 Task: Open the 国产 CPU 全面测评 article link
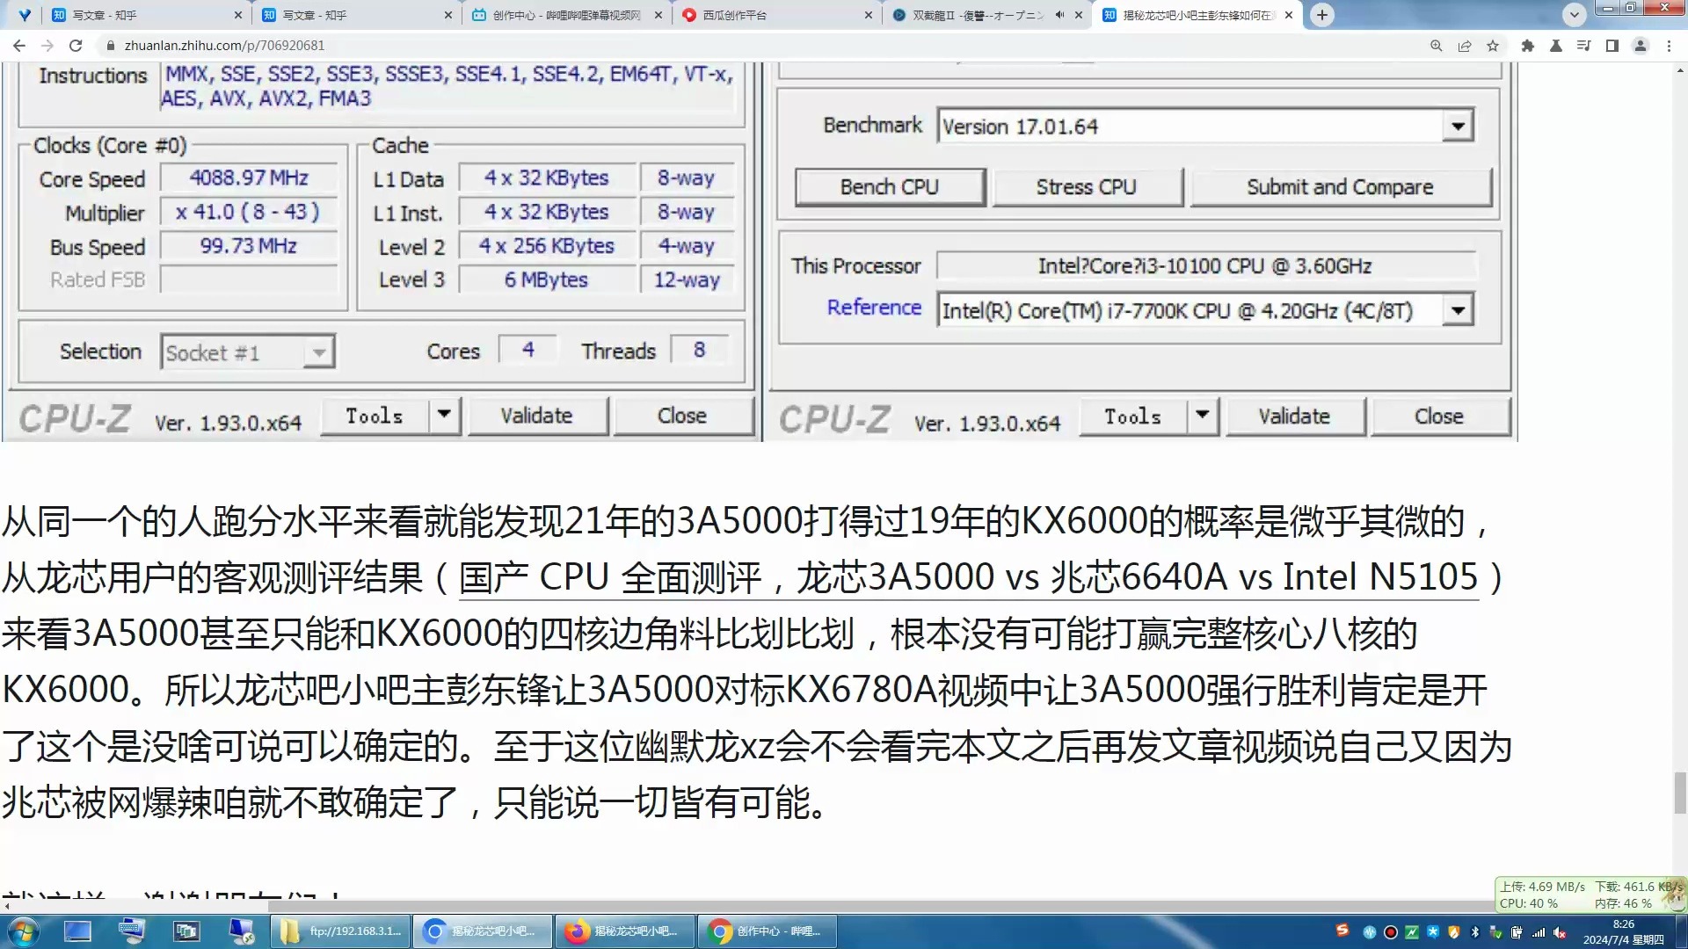[968, 578]
